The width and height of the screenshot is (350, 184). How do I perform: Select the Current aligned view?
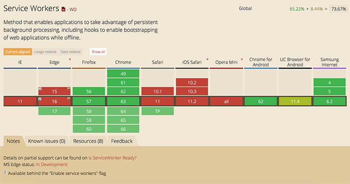point(18,51)
